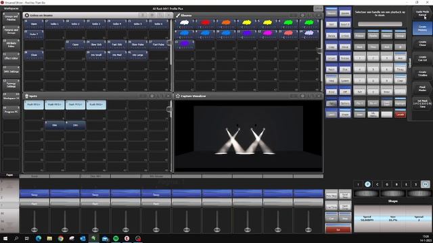Click the Copy function button
Screen dimensions: 433x243
point(332,47)
